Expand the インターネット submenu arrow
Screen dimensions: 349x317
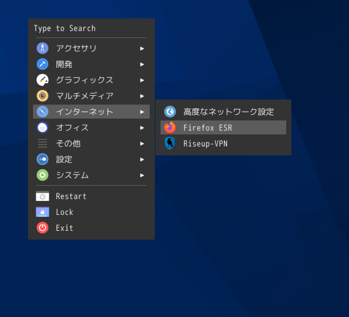142,112
